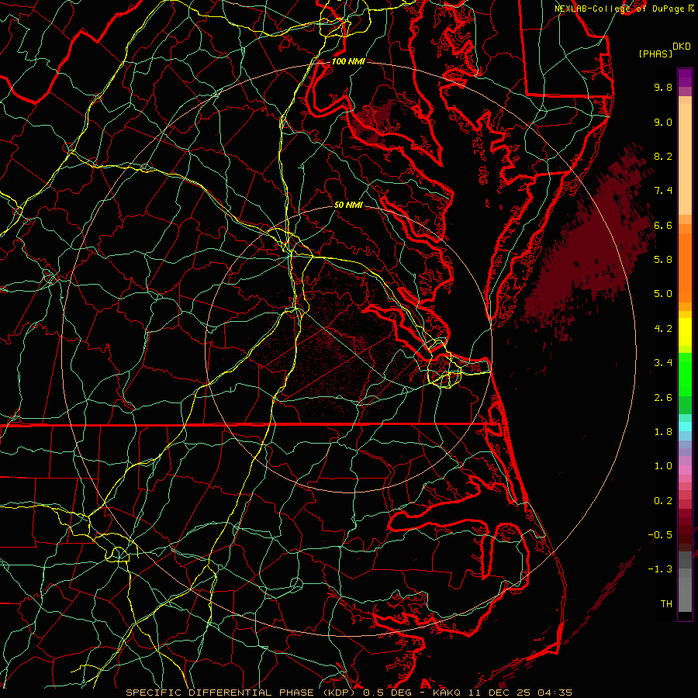
Task: Select the 9.0 scale value
Action: click(x=663, y=122)
